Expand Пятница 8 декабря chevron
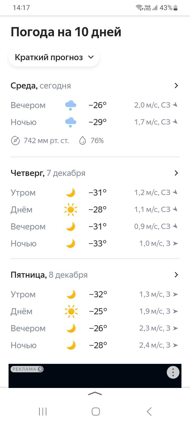 (x=176, y=275)
